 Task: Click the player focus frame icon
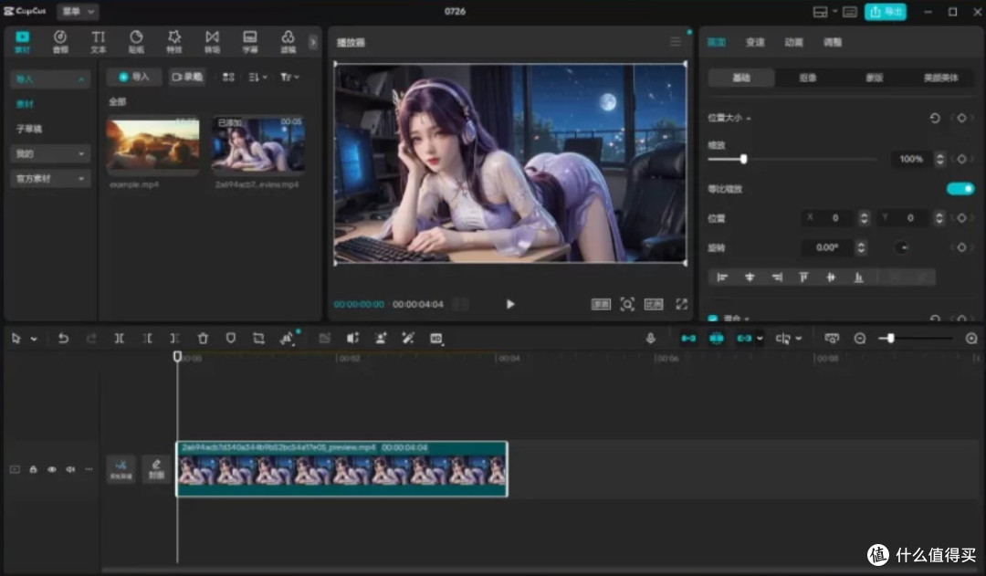pos(627,304)
